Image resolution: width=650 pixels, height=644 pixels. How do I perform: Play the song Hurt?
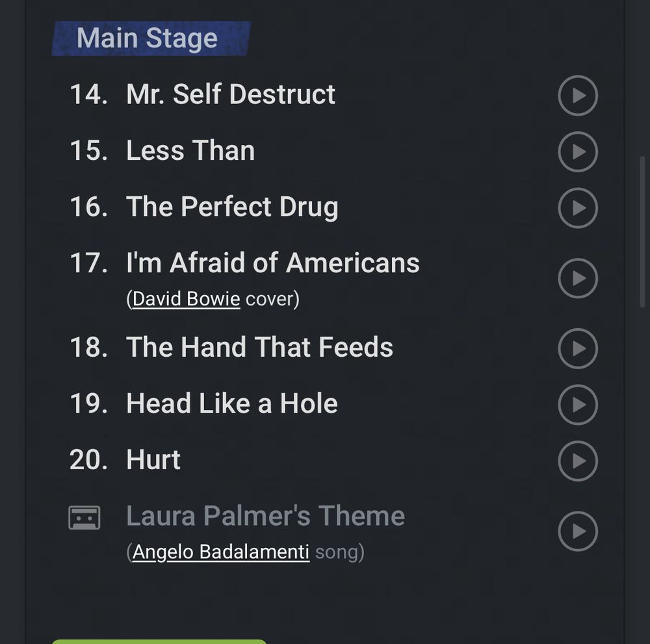(577, 461)
